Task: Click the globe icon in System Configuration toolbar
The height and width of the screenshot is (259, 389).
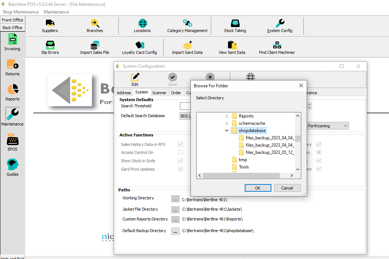Action: pos(251,77)
